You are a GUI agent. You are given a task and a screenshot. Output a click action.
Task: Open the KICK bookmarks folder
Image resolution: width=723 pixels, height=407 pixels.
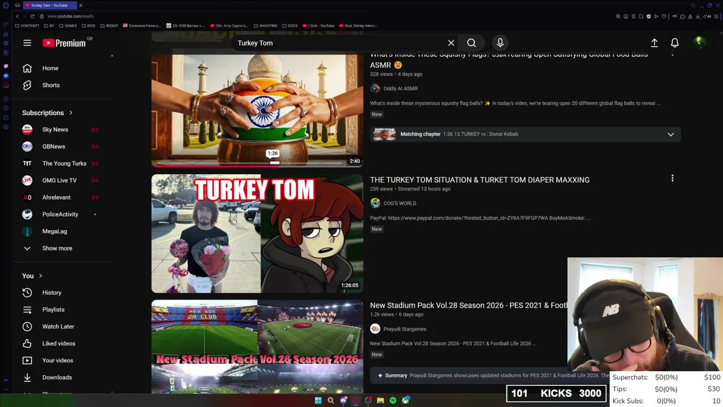coord(88,25)
